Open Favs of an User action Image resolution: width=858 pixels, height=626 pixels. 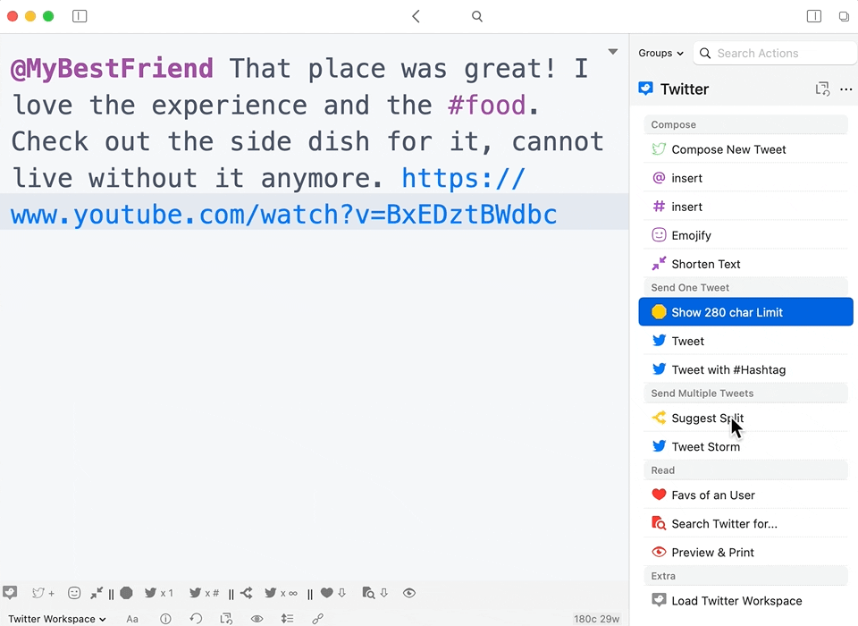click(745, 495)
